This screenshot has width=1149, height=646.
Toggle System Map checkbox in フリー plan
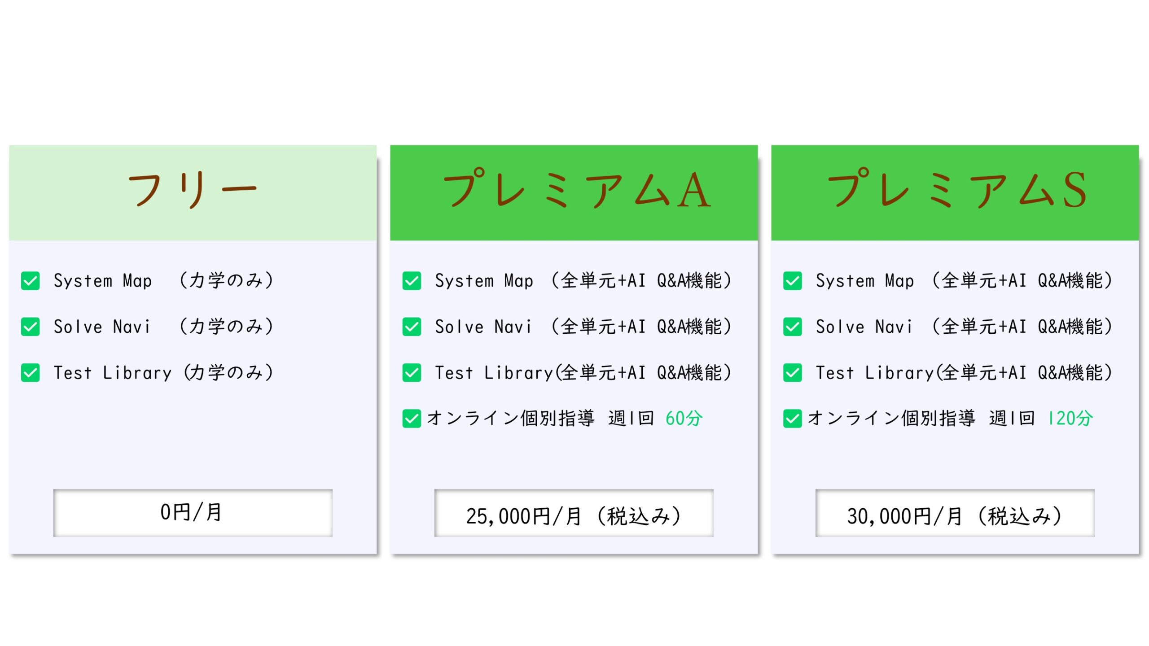[31, 281]
